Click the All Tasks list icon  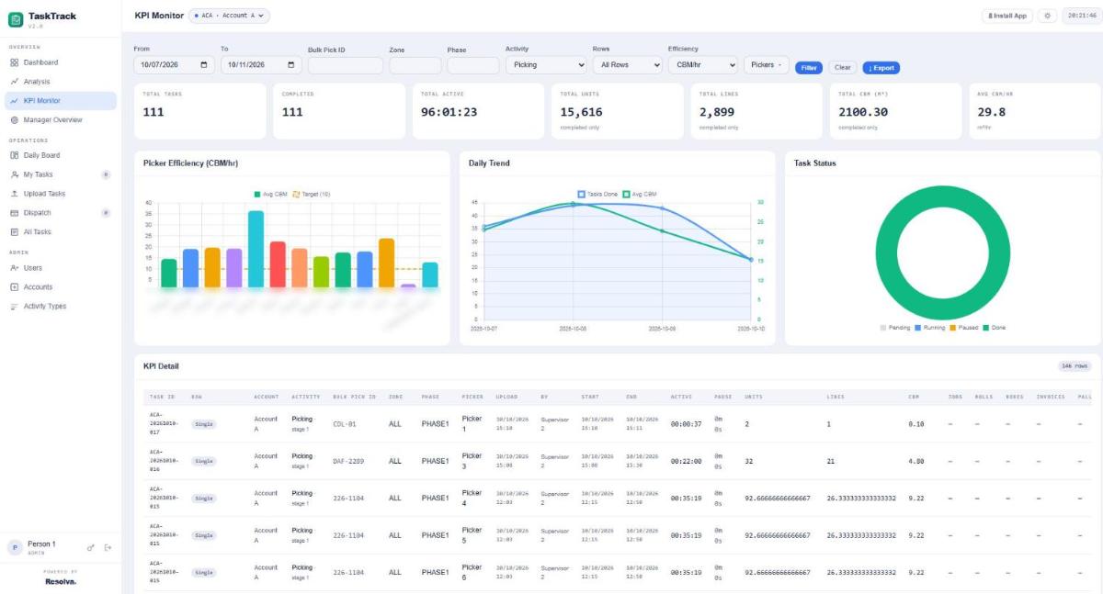pyautogui.click(x=15, y=232)
